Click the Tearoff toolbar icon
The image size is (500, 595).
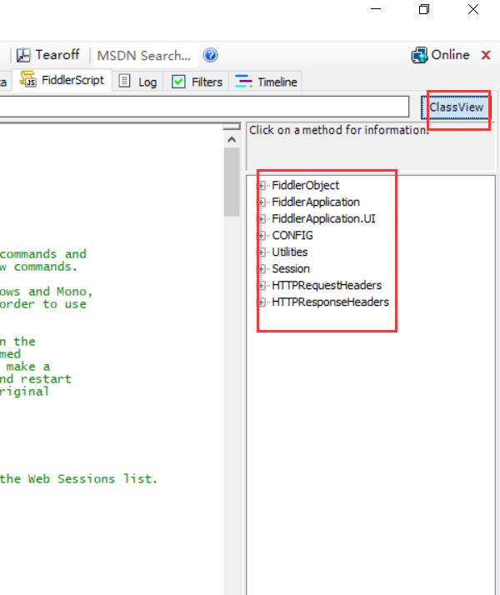click(x=23, y=55)
